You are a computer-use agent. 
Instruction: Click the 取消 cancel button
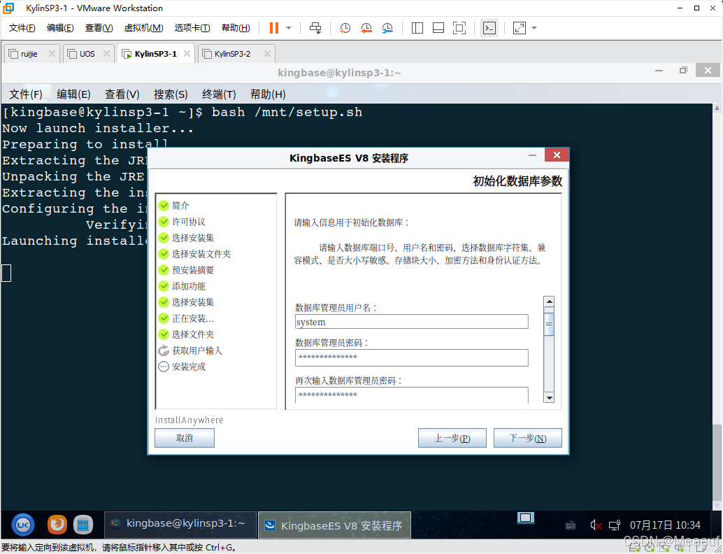point(185,438)
